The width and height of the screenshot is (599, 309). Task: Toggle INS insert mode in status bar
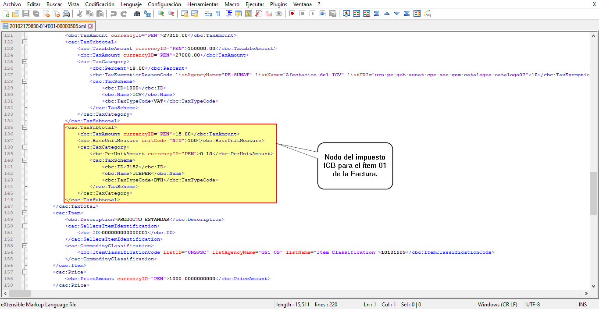tap(583, 305)
